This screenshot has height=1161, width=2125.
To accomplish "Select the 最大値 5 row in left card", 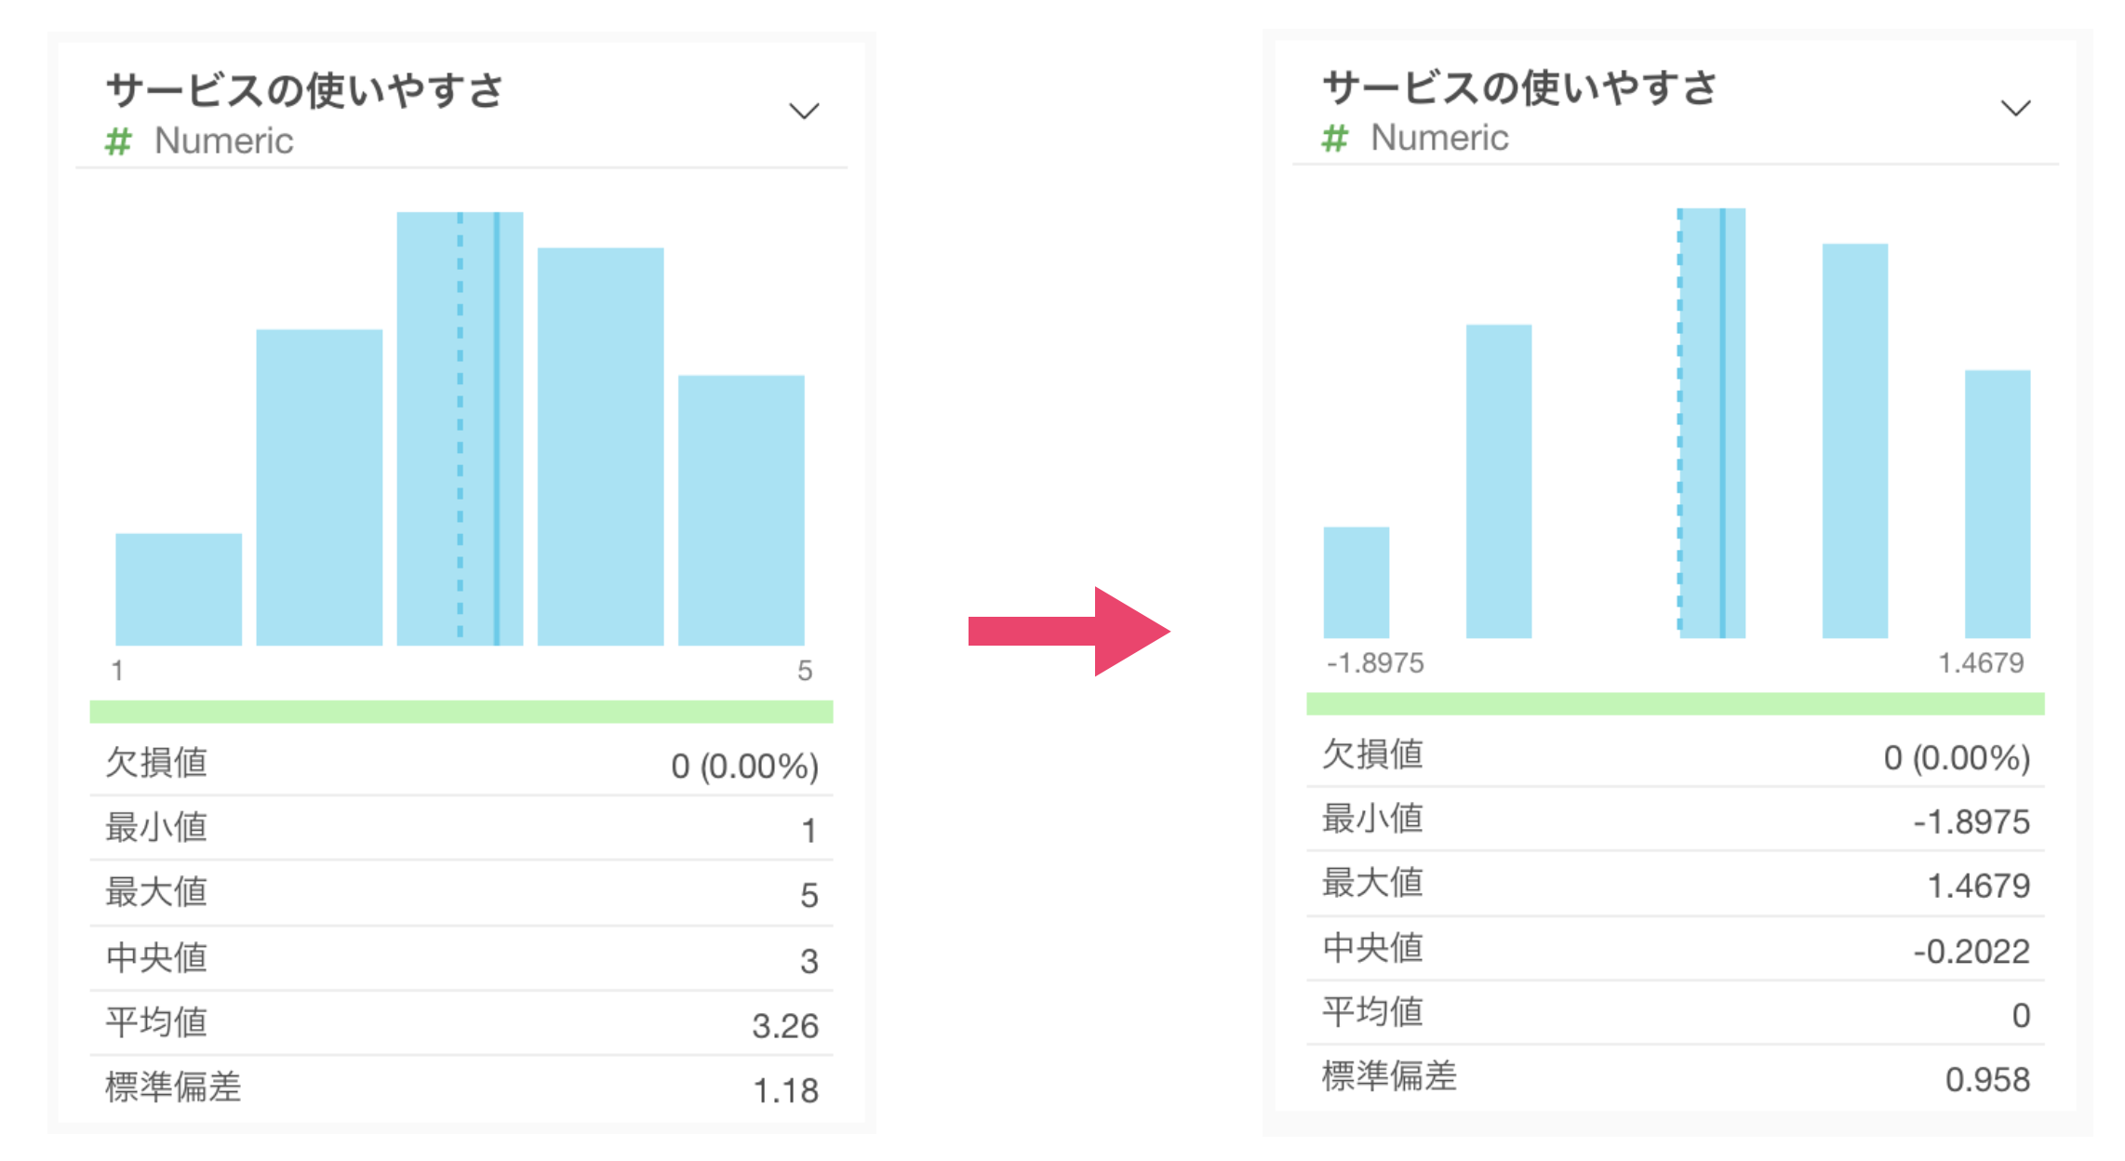I will pos(461,893).
